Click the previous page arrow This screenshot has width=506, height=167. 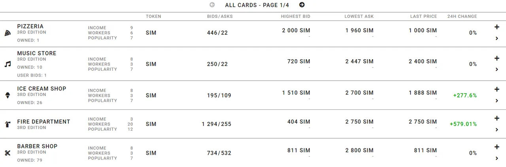tap(212, 5)
